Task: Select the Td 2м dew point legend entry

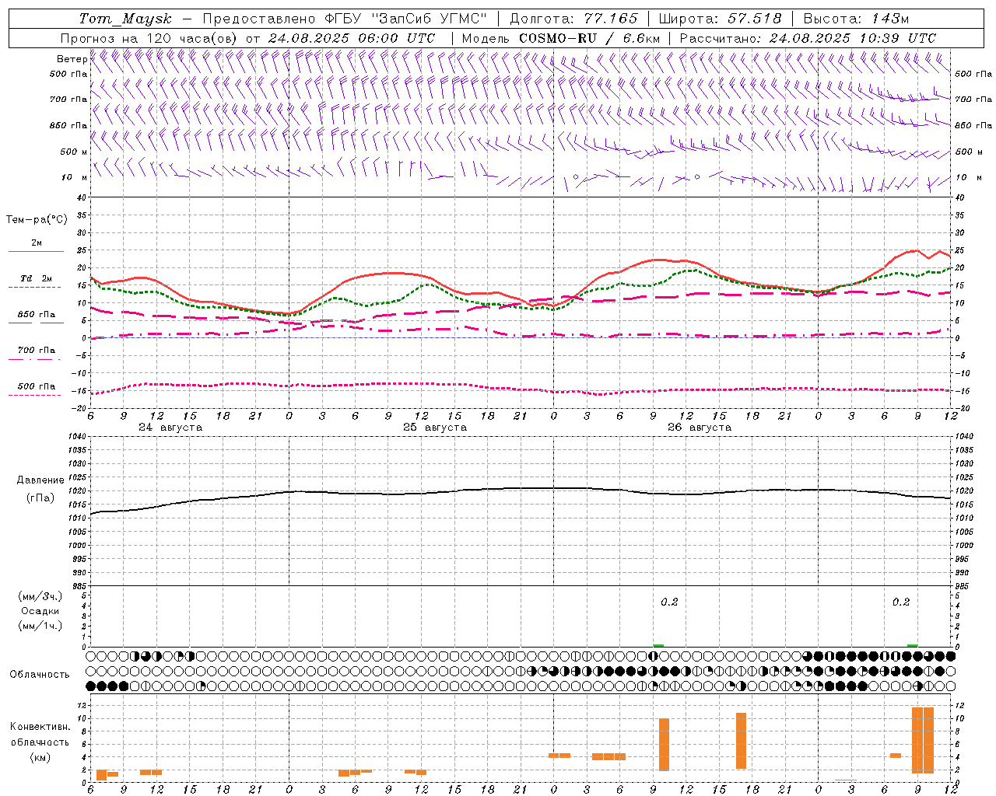Action: (37, 278)
